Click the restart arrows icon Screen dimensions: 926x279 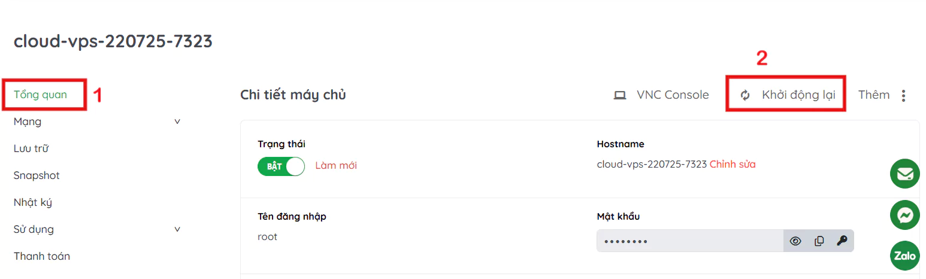(745, 95)
